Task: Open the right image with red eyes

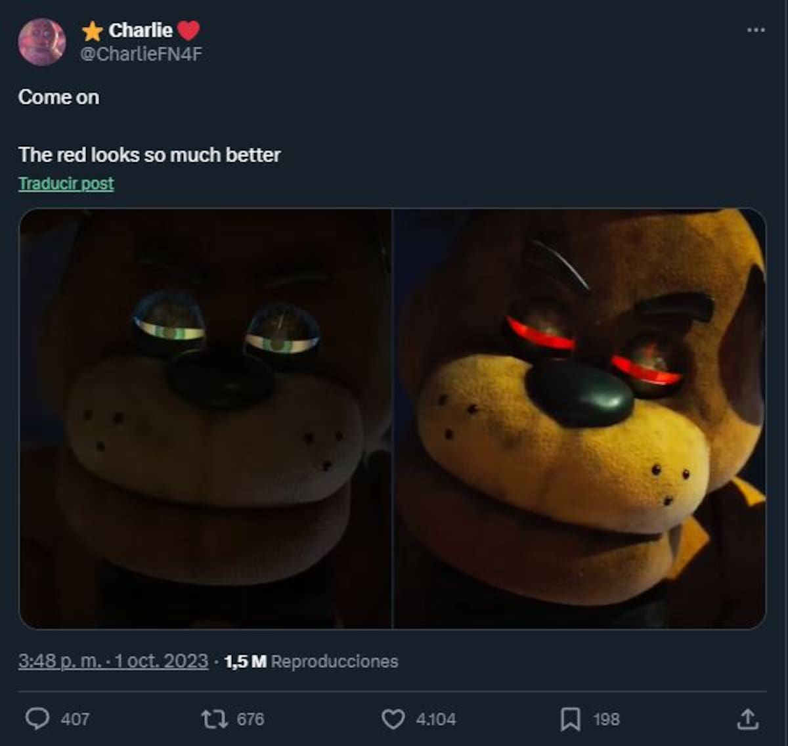Action: 580,418
